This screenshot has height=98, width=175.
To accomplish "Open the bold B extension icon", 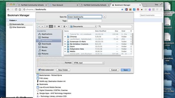I will click(126, 10).
